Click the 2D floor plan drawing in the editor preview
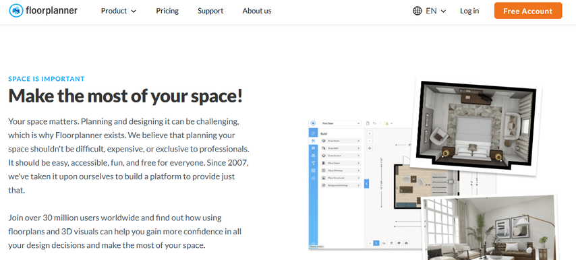This screenshot has width=576, height=260. click(426, 187)
